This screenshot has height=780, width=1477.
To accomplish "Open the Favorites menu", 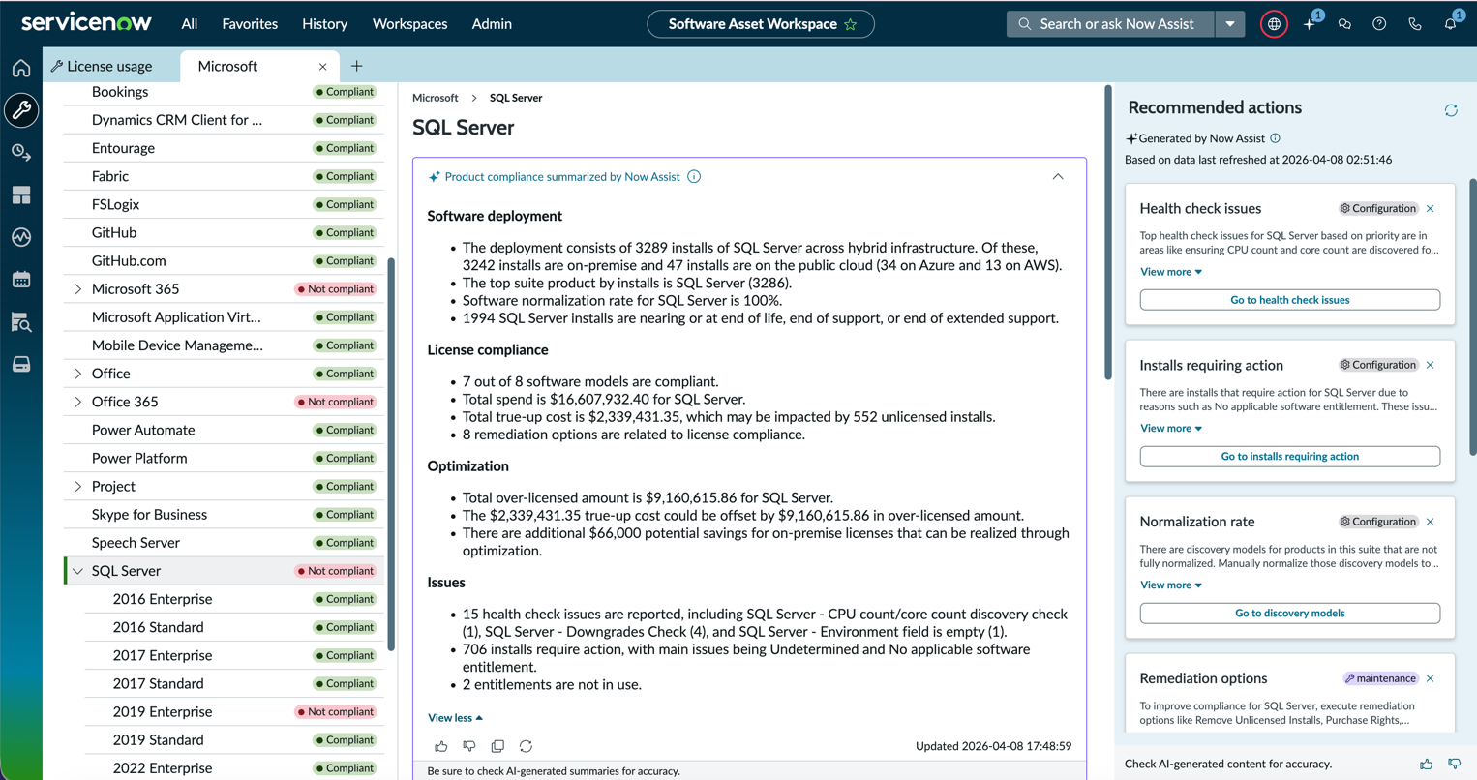I will point(250,24).
